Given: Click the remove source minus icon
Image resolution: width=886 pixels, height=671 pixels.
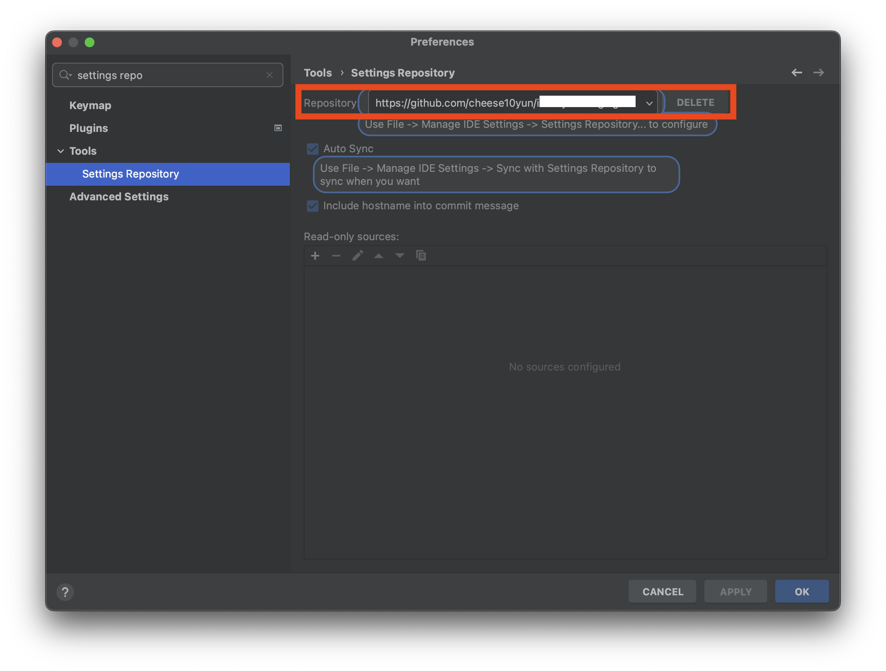Looking at the screenshot, I should click(x=336, y=256).
